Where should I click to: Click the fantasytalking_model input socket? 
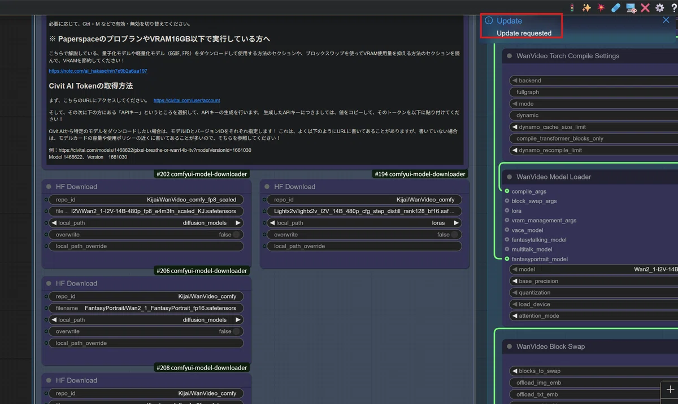(507, 239)
